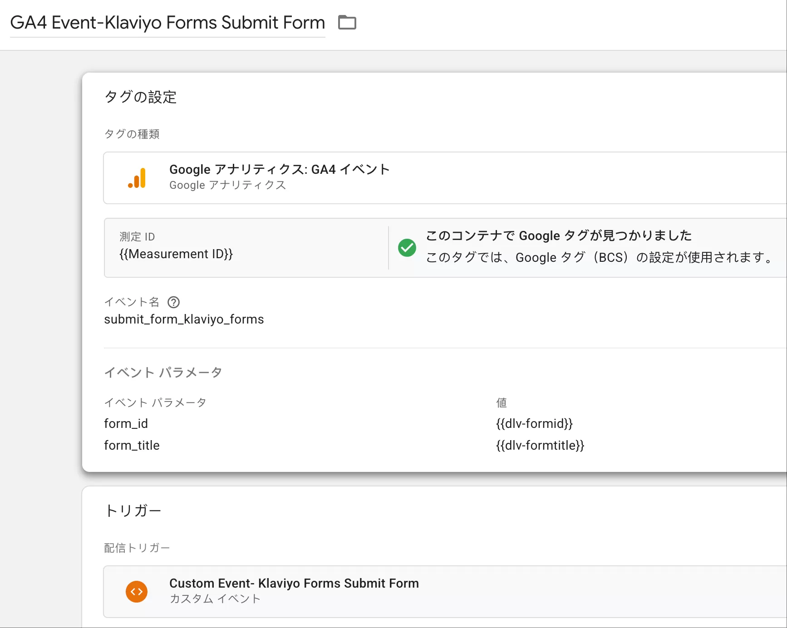Click the green checkmark Google tag found icon
Image resolution: width=787 pixels, height=628 pixels.
pyautogui.click(x=407, y=248)
